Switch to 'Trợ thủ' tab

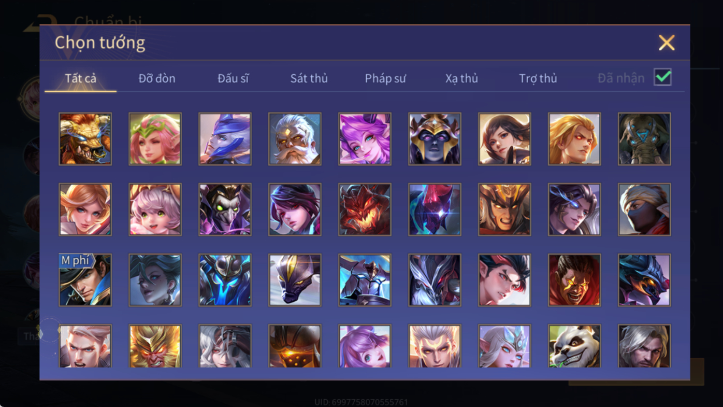click(538, 79)
